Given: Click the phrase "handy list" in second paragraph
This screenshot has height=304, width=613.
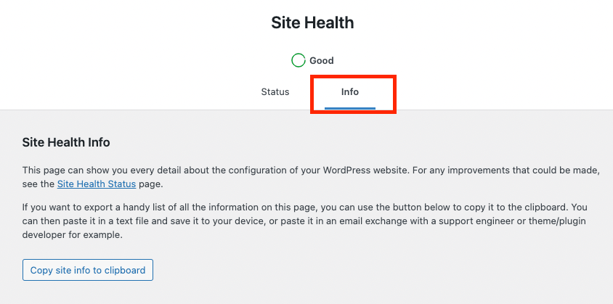Looking at the screenshot, I should click(x=130, y=207).
